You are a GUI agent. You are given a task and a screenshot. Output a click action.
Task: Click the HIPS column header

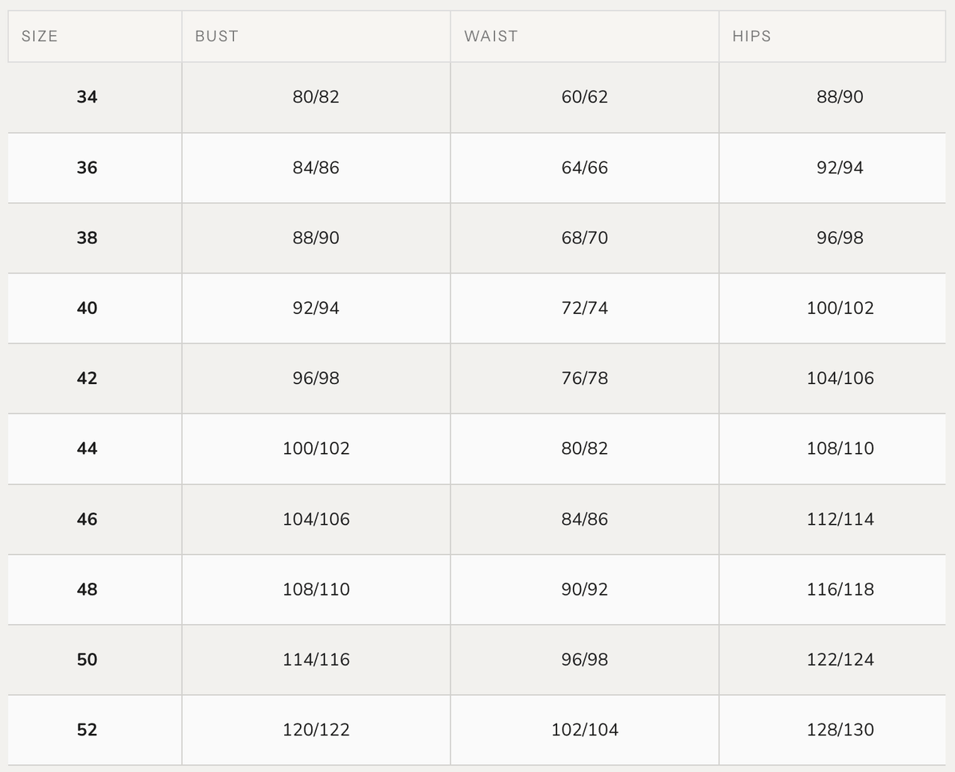[751, 37]
